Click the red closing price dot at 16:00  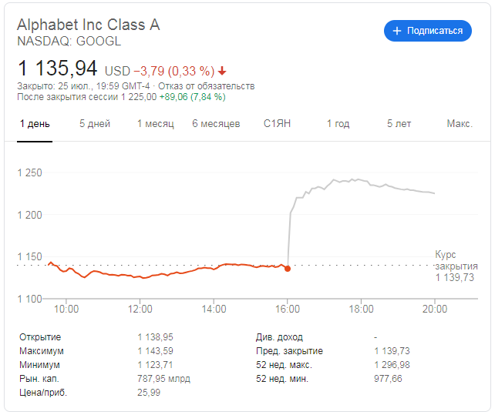288,269
